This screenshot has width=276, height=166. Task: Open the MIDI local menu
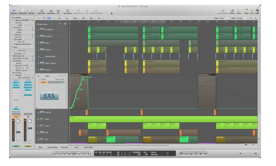click(x=84, y=18)
